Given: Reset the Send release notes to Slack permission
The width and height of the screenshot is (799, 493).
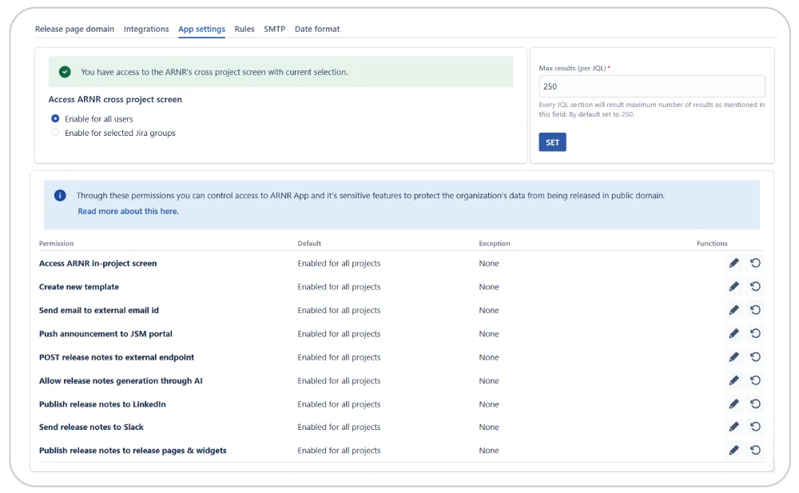Looking at the screenshot, I should tap(755, 427).
